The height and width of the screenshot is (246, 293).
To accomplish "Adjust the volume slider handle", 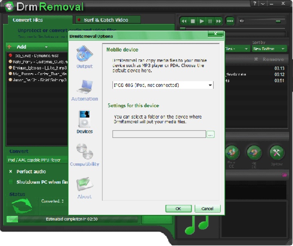I will tap(278, 21).
